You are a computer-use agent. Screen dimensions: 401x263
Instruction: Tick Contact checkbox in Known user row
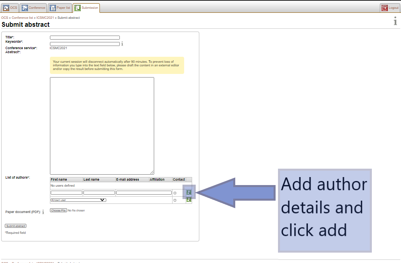coord(175,200)
